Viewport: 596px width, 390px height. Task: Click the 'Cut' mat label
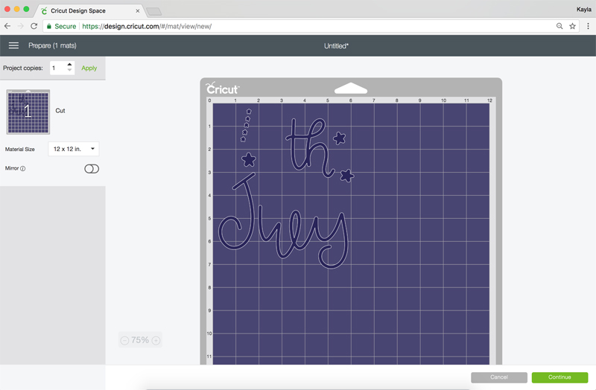pos(60,110)
